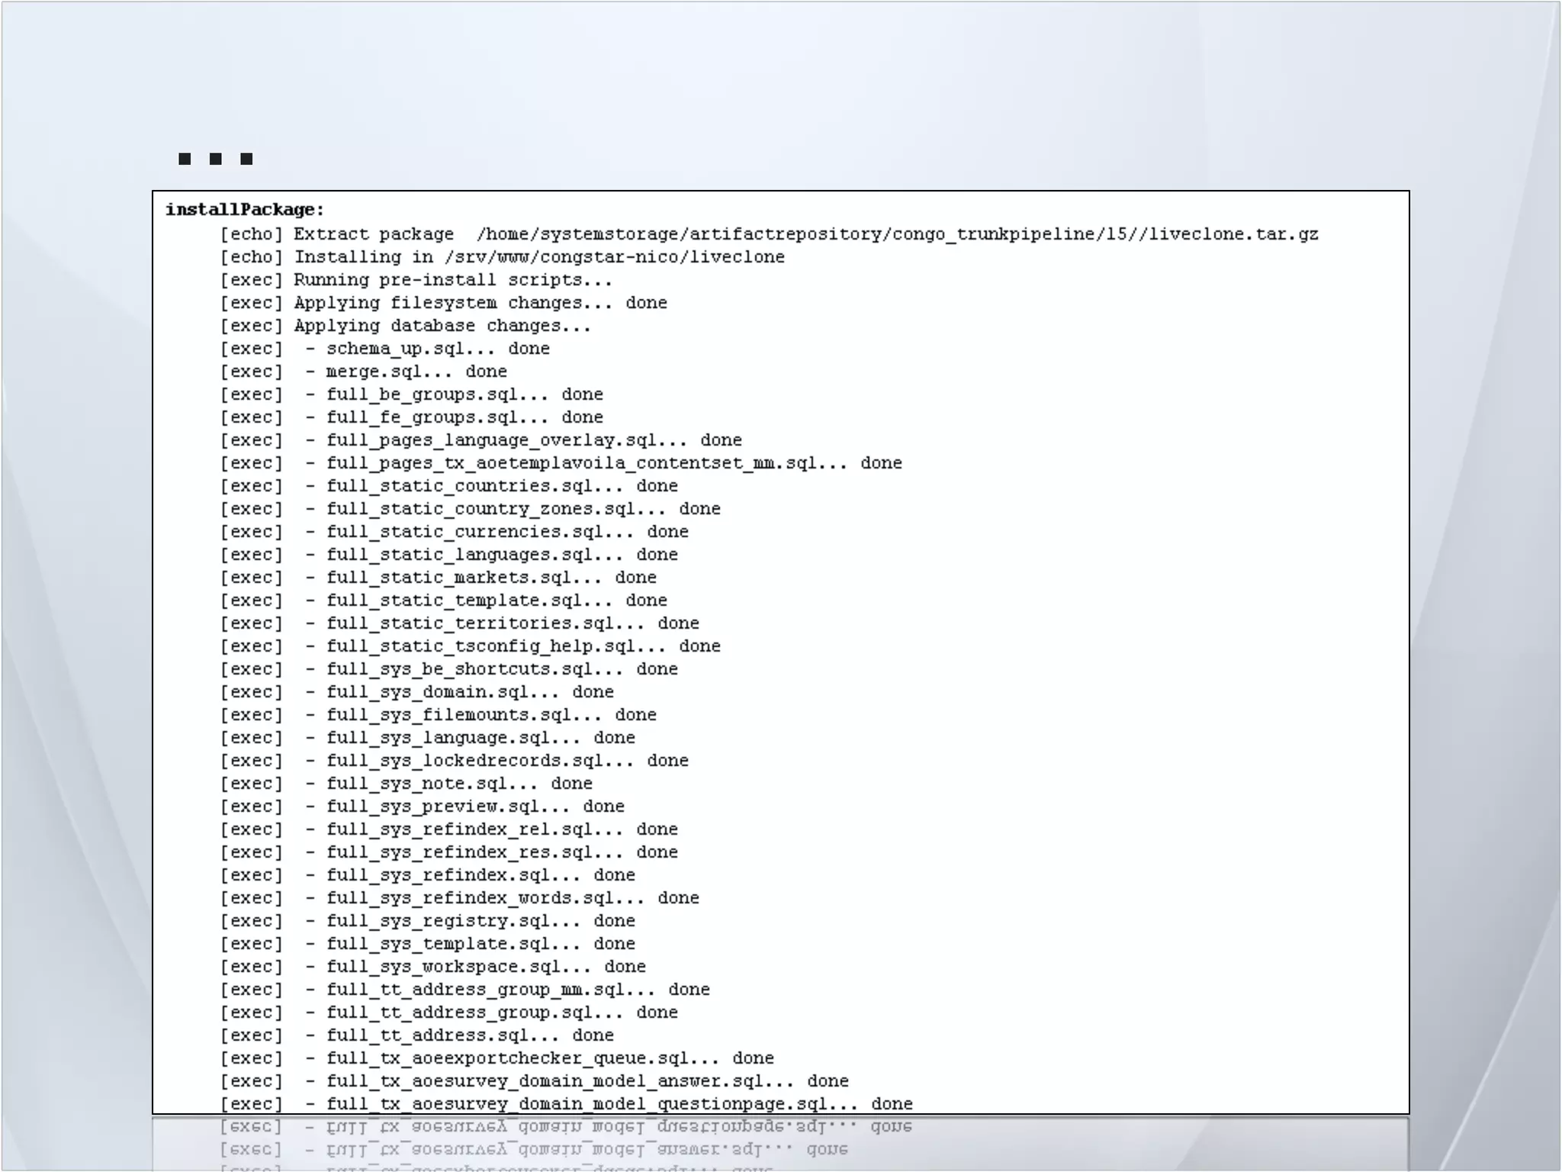This screenshot has width=1562, height=1172.
Task: Click the three-dot slide title
Action: click(x=215, y=159)
